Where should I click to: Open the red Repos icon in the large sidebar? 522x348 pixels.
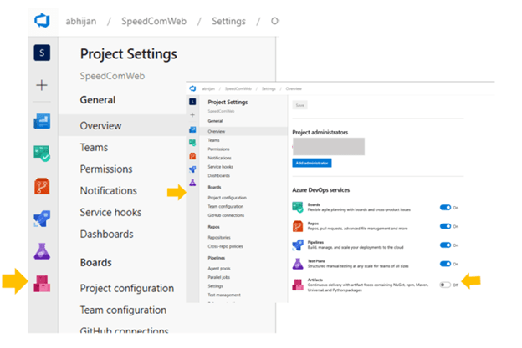pyautogui.click(x=42, y=186)
